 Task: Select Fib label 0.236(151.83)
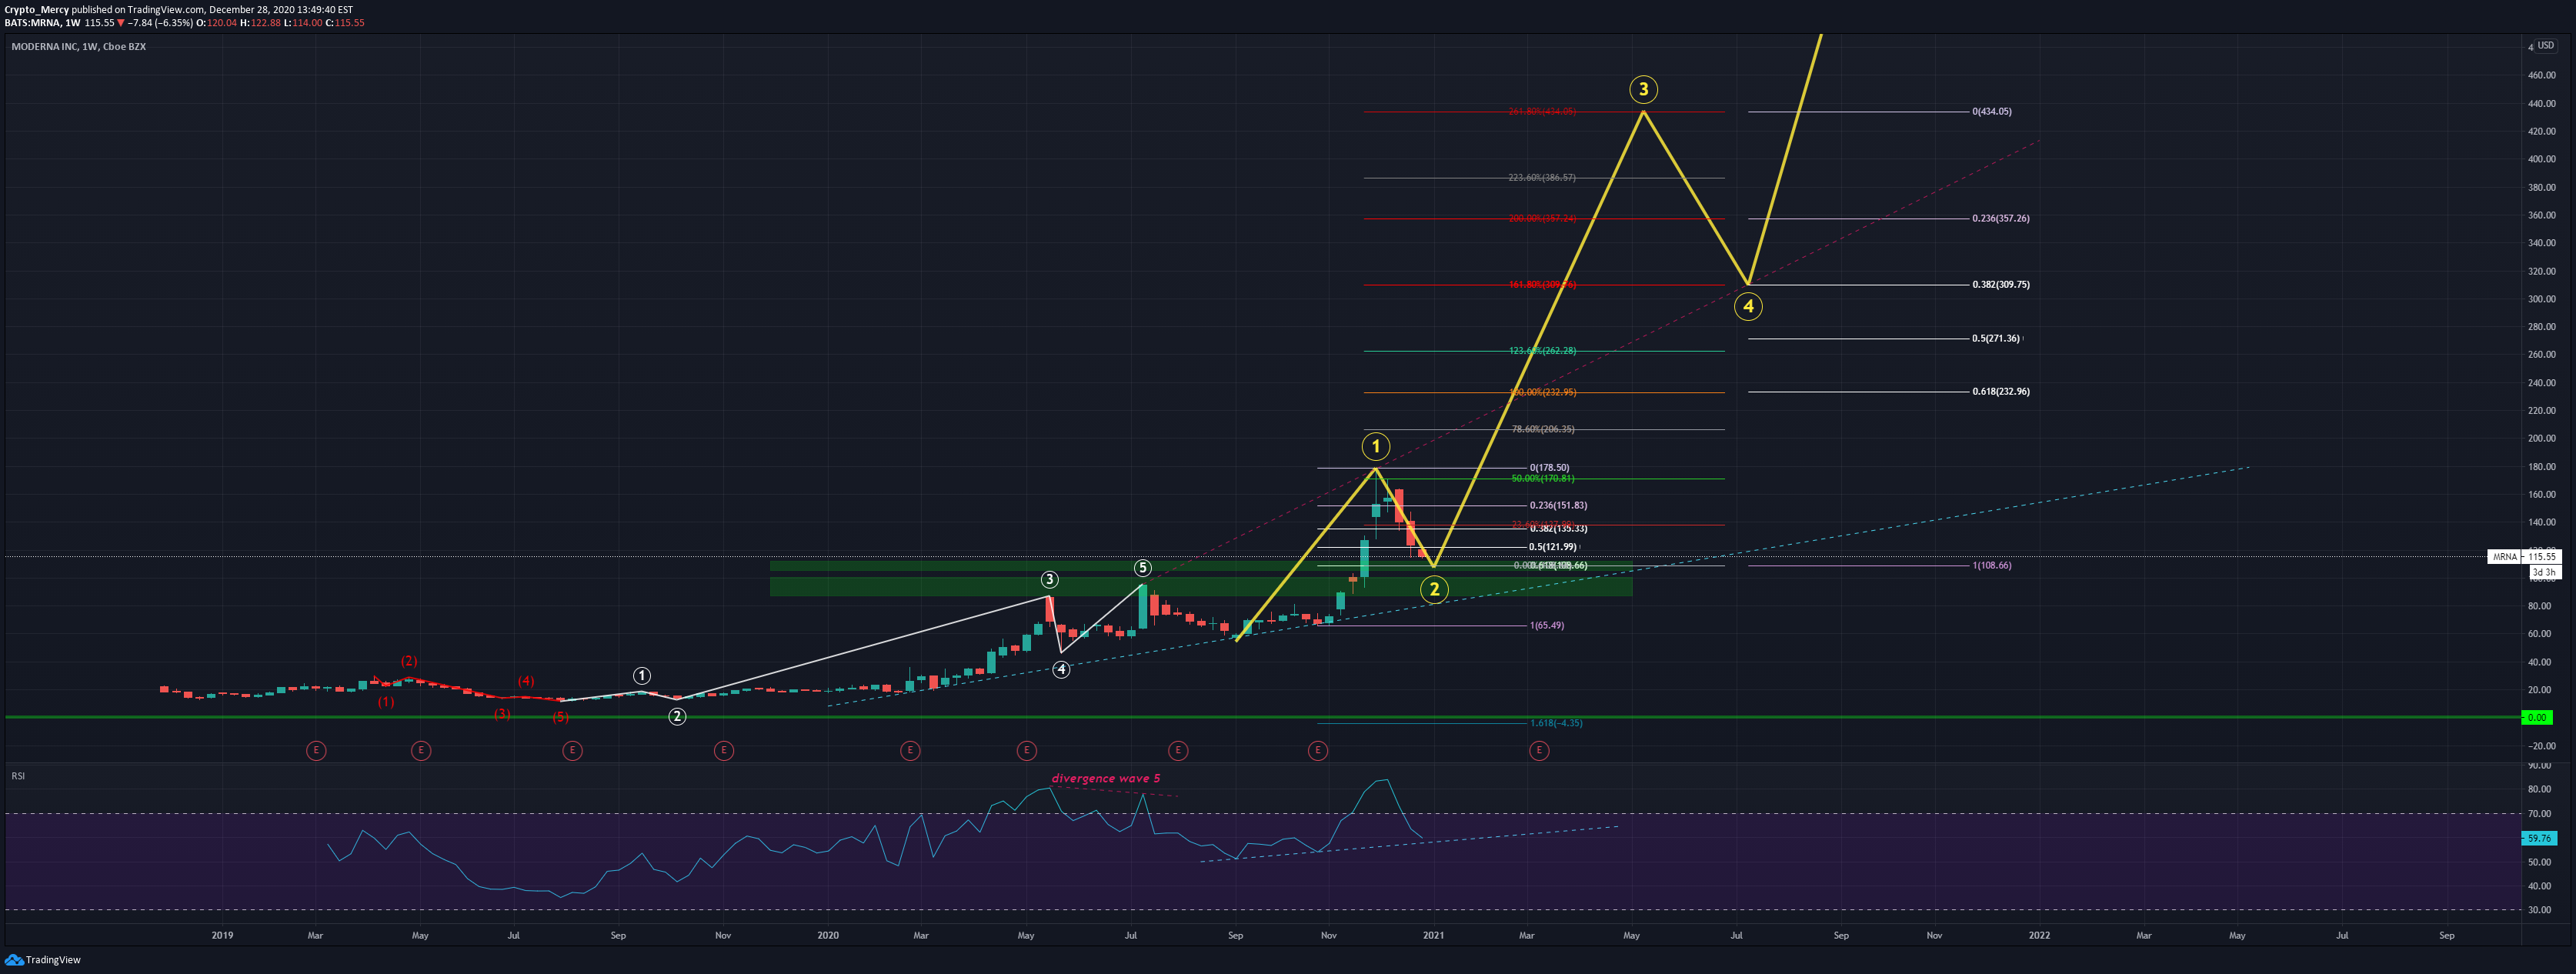[x=1558, y=505]
